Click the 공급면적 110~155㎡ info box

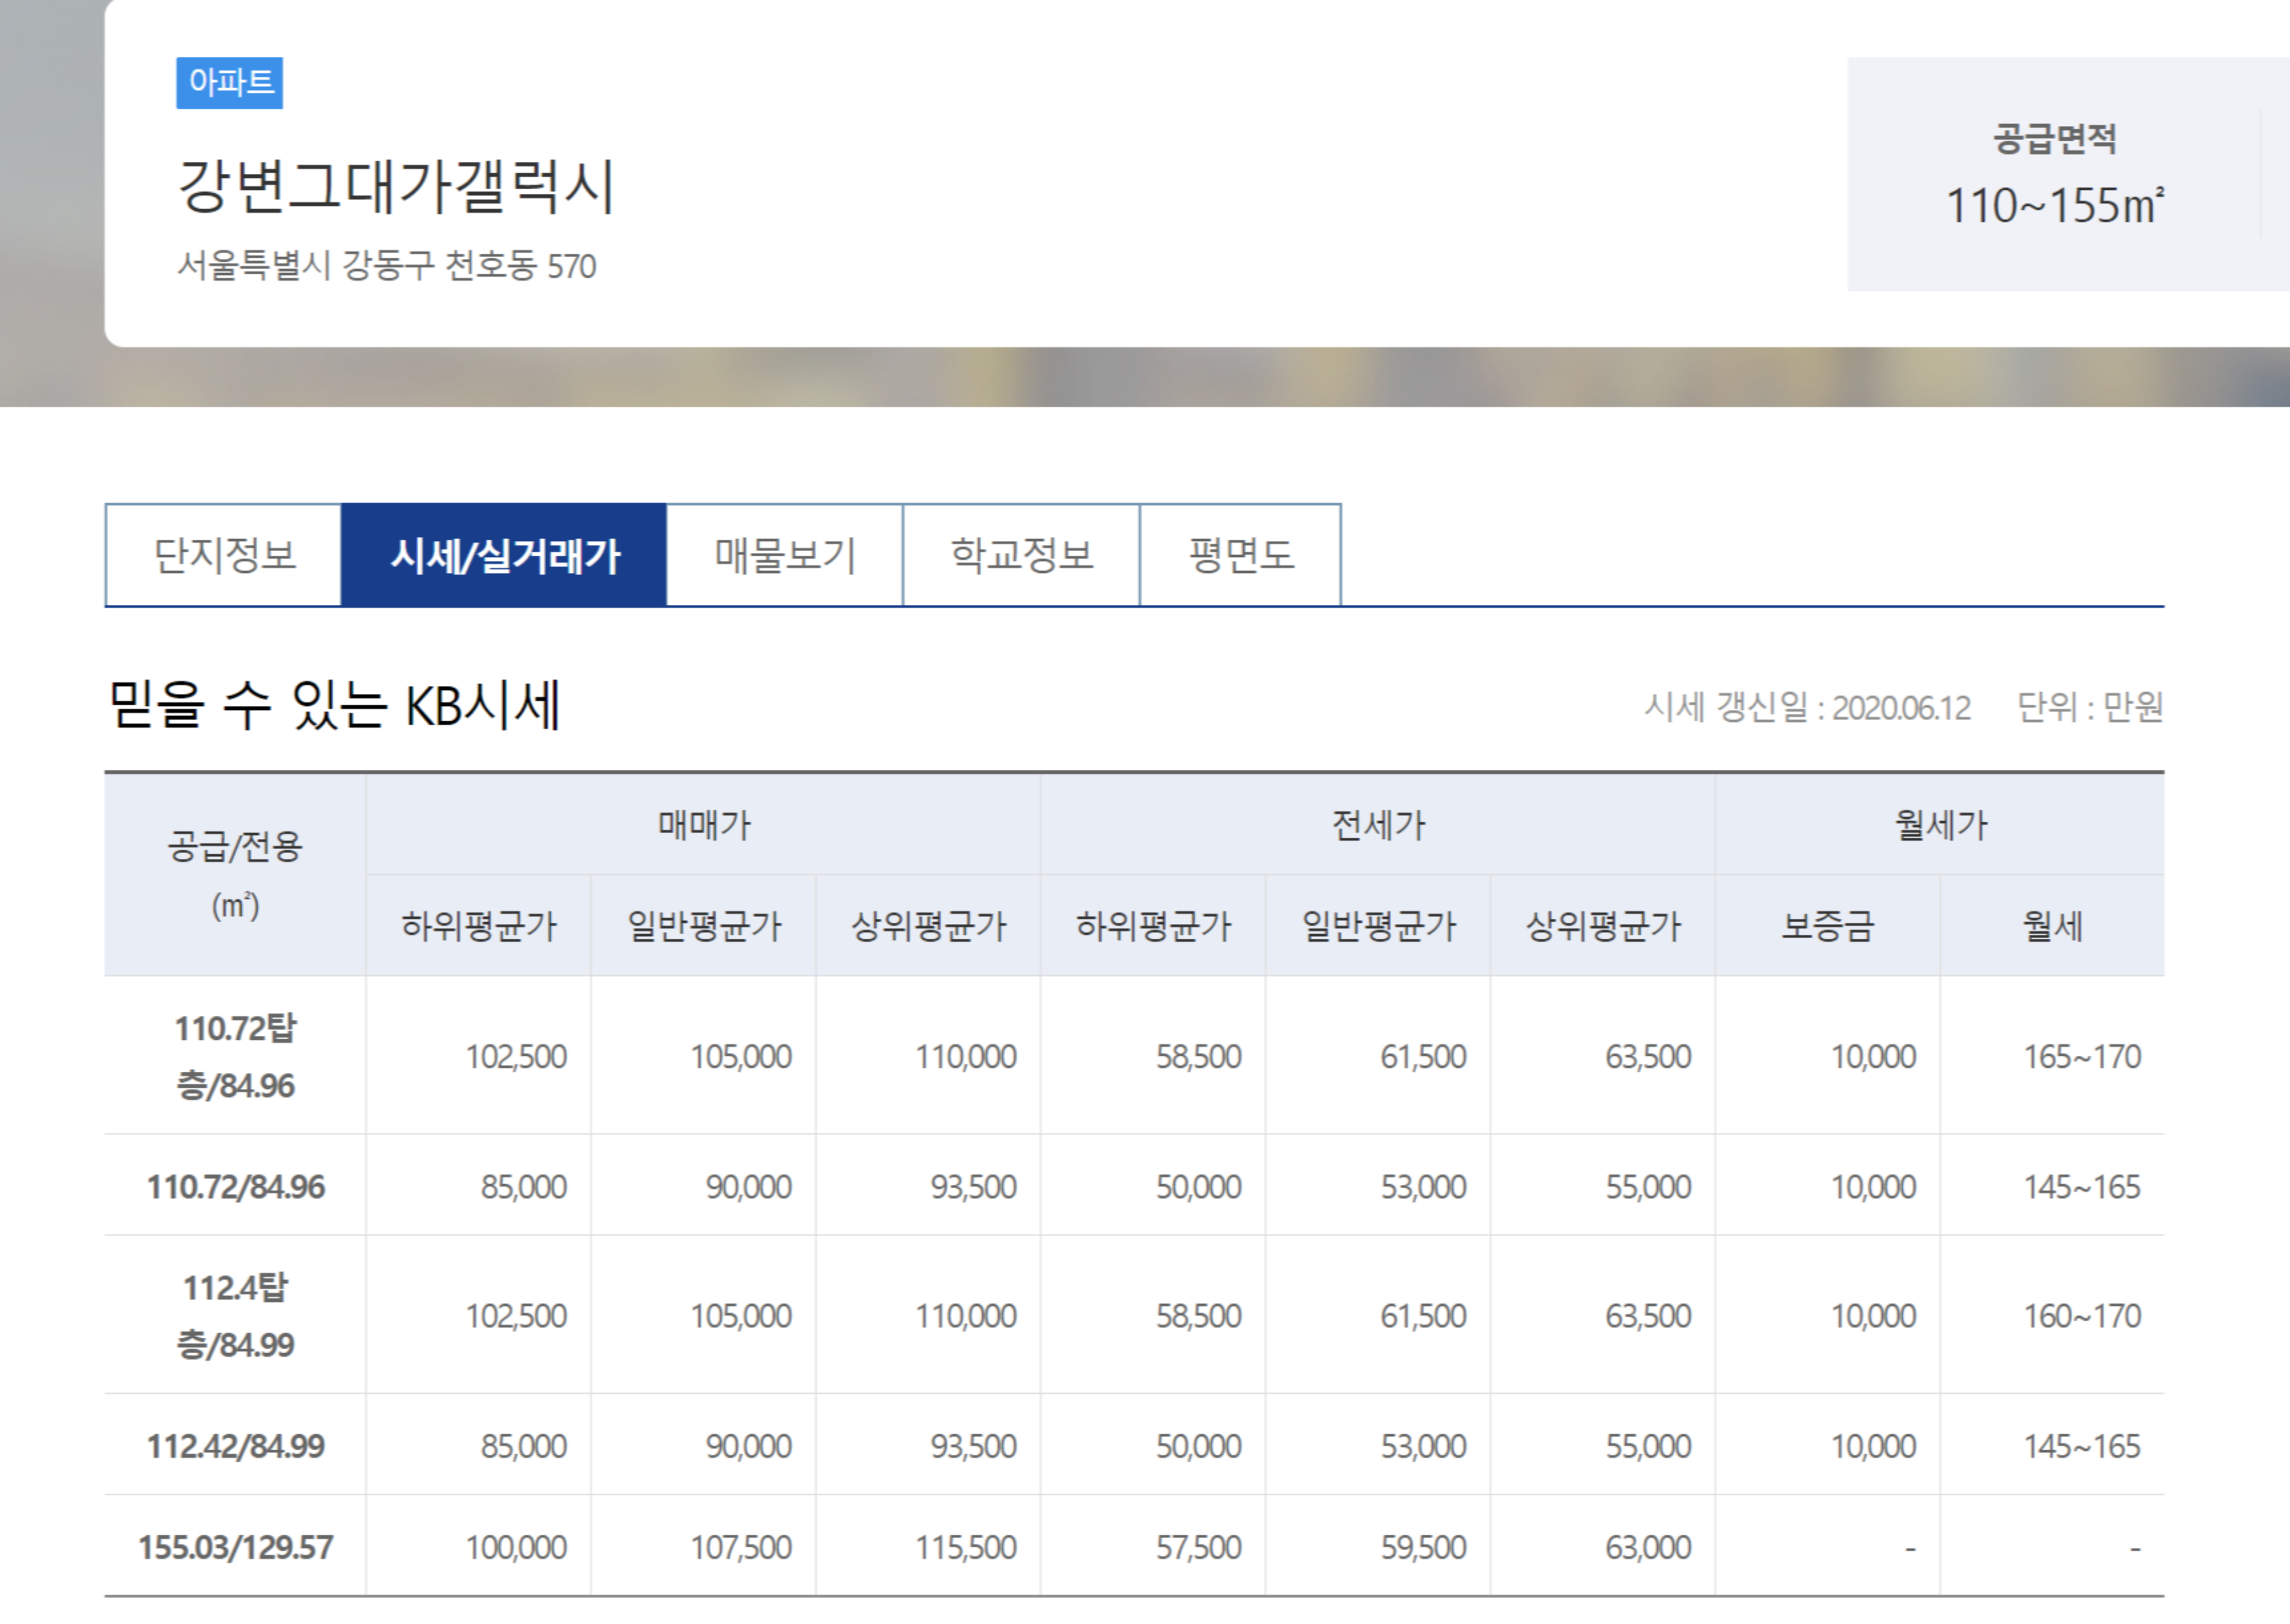coord(2054,175)
